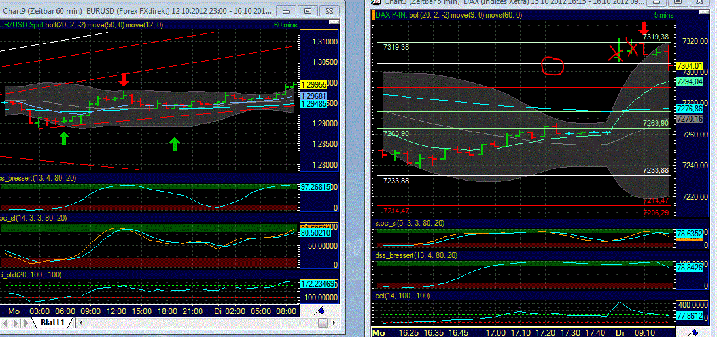Select the sl(14, 3, 3, 80, 20) label
717x337 pixels.
click(x=34, y=218)
